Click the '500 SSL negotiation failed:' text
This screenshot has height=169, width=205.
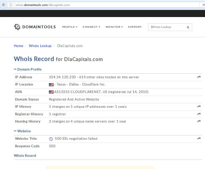[x=76, y=138]
